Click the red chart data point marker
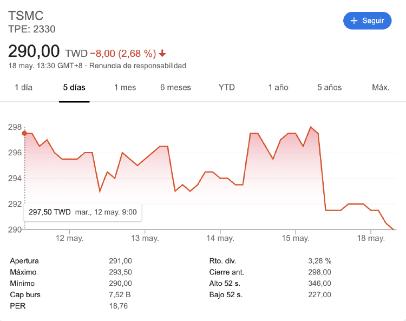This screenshot has width=406, height=321. [24, 133]
